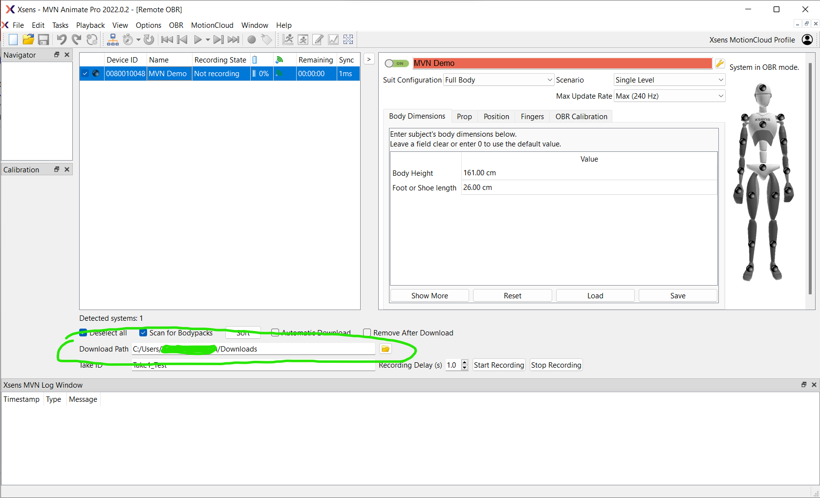
Task: Click the Open file folder toolbar icon
Action: point(28,40)
